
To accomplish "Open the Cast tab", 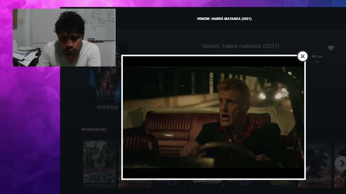I will [317, 56].
